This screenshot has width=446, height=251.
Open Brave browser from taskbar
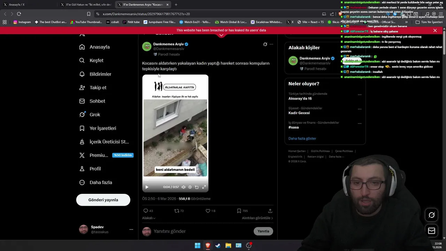(x=208, y=245)
